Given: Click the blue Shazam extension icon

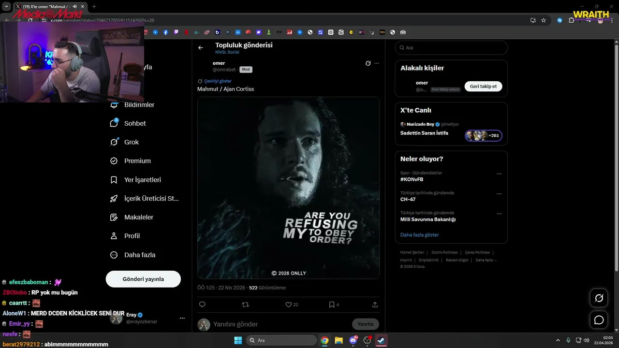Looking at the screenshot, I should (560, 20).
